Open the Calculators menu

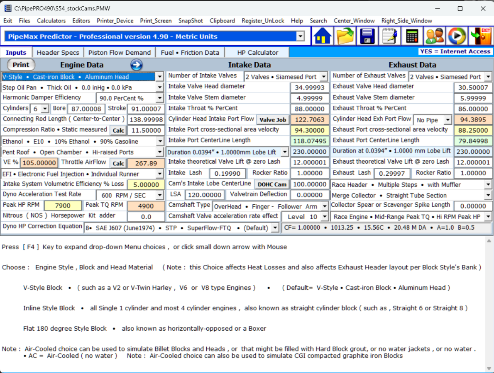point(51,21)
